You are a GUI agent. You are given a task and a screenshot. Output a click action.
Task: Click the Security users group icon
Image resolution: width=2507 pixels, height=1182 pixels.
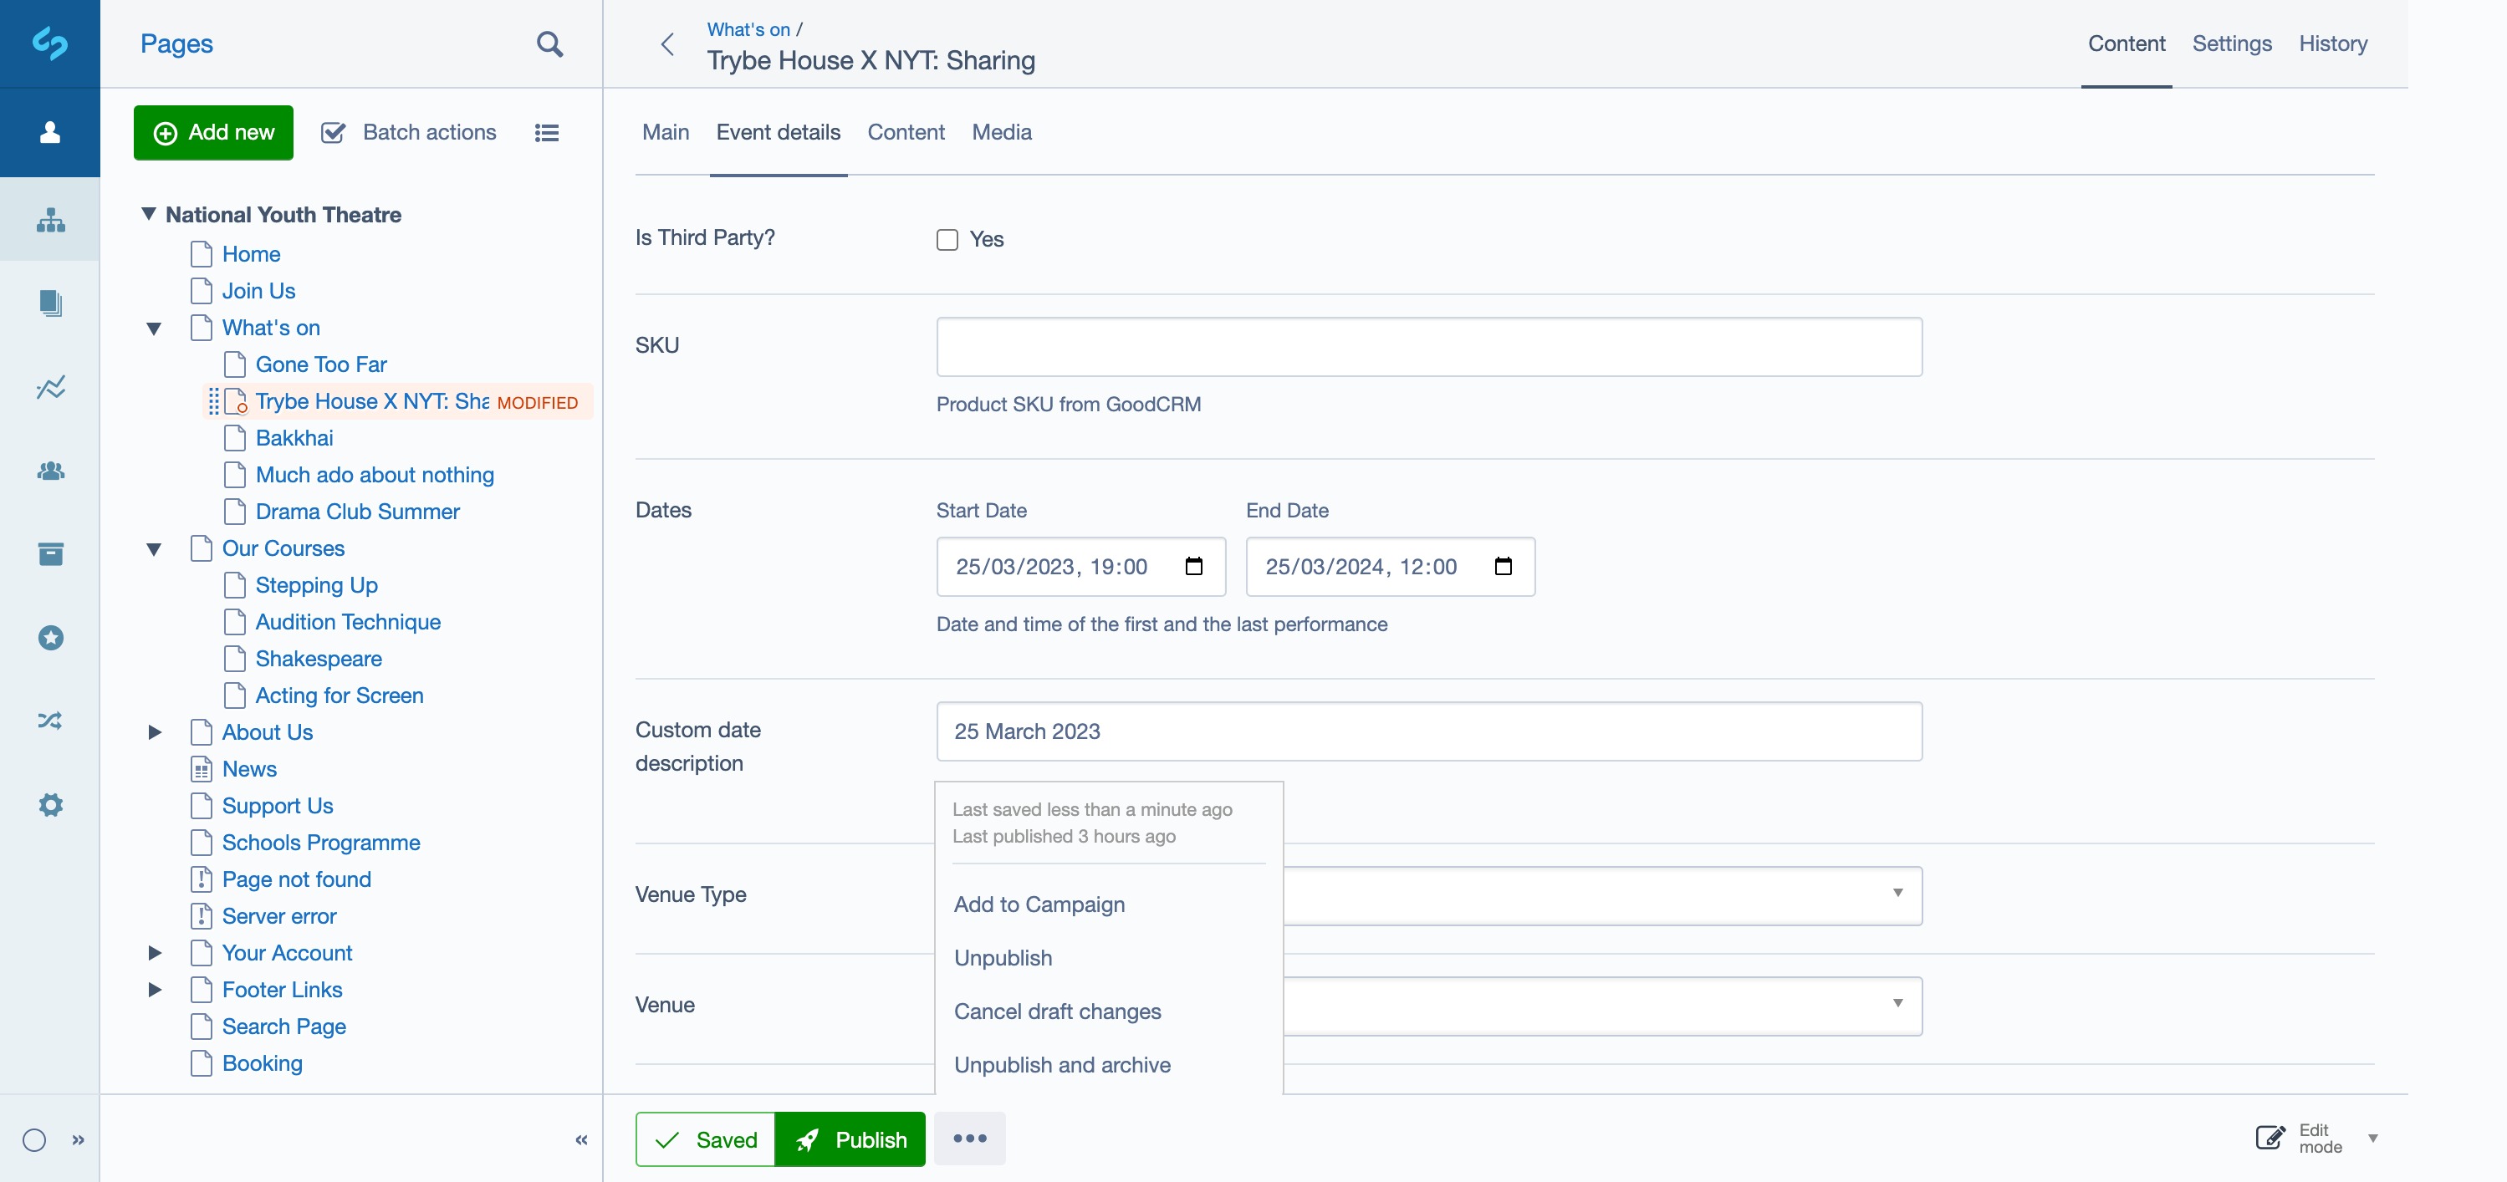click(x=51, y=471)
